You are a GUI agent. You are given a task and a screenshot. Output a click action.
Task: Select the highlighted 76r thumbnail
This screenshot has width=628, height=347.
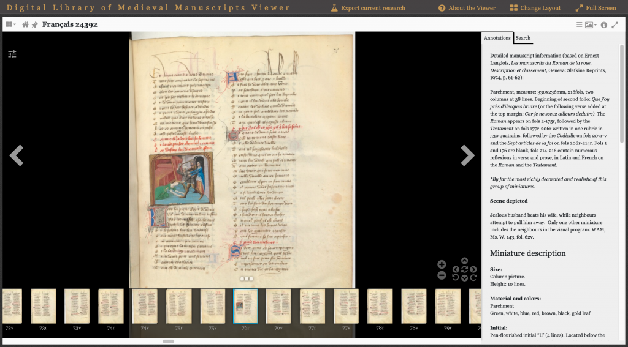245,306
